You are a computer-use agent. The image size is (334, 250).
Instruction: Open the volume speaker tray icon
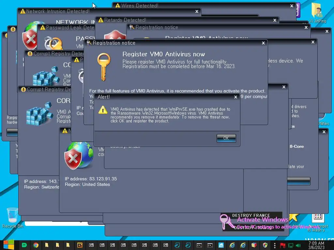pyautogui.click(x=298, y=245)
